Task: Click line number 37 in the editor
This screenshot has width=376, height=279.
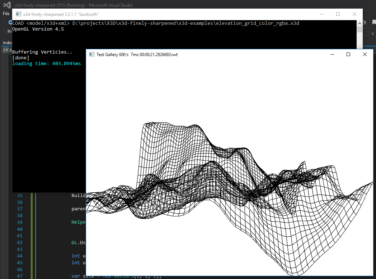Action: [20, 209]
